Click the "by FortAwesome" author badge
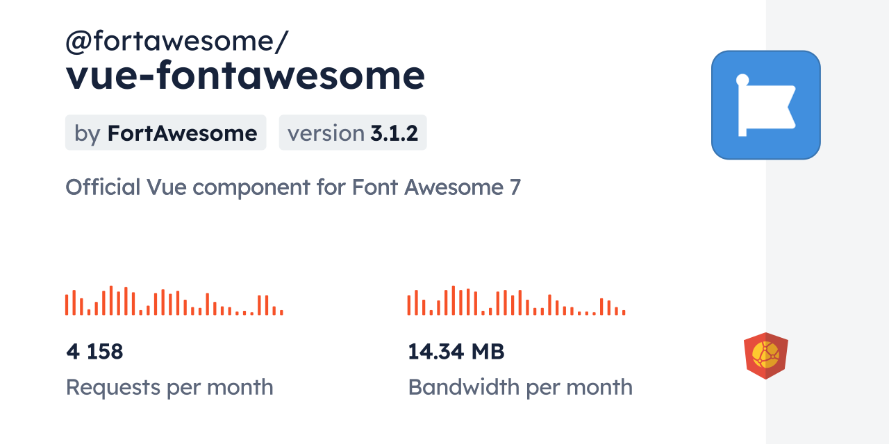889x444 pixels. coord(165,133)
